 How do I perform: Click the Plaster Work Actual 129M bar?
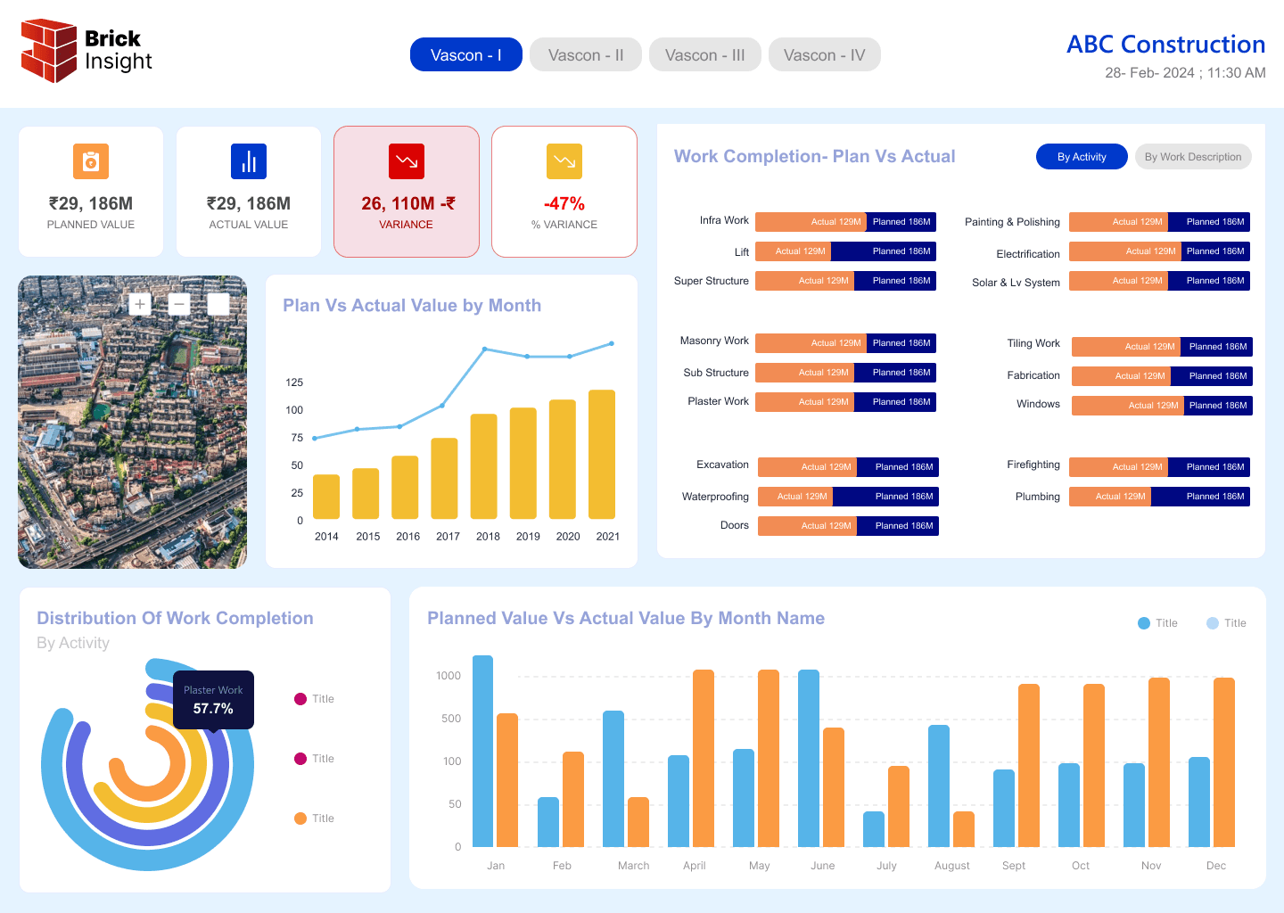tap(804, 402)
